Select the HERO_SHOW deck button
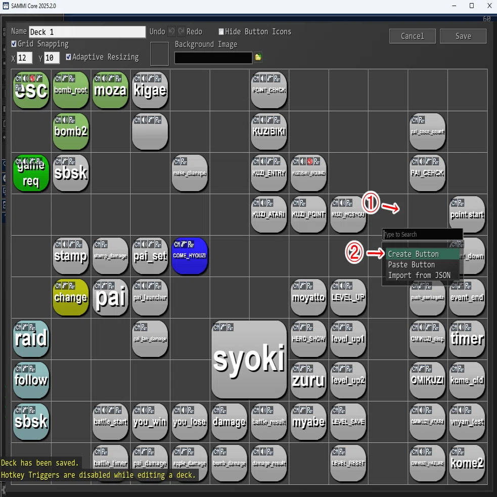Screen dimensions: 497x497 (x=308, y=339)
